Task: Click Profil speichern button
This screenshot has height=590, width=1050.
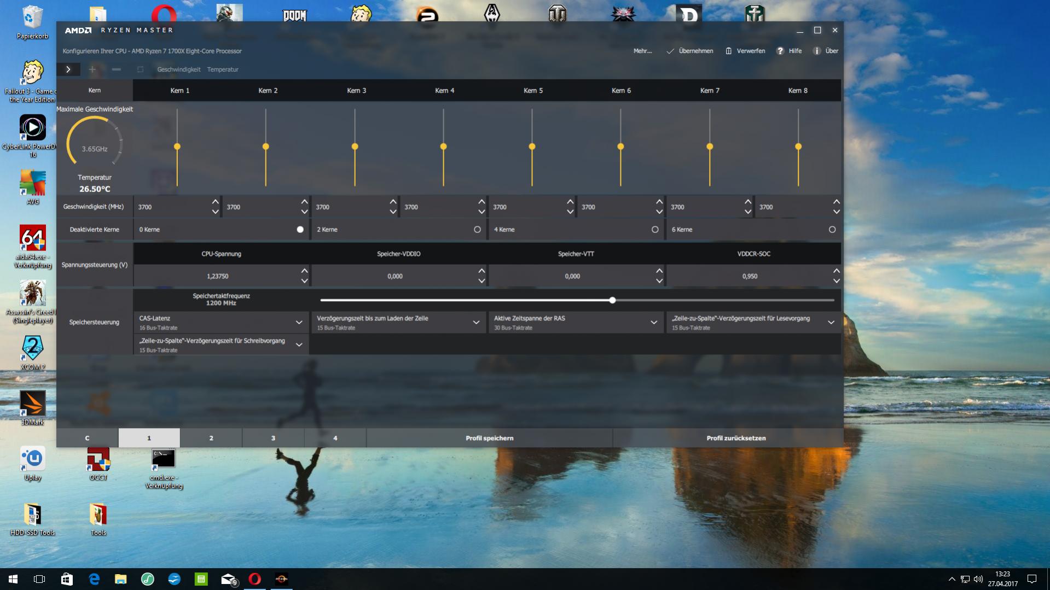Action: (490, 438)
